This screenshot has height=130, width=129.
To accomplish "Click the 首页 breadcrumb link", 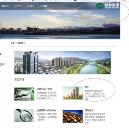I will click(12, 43).
